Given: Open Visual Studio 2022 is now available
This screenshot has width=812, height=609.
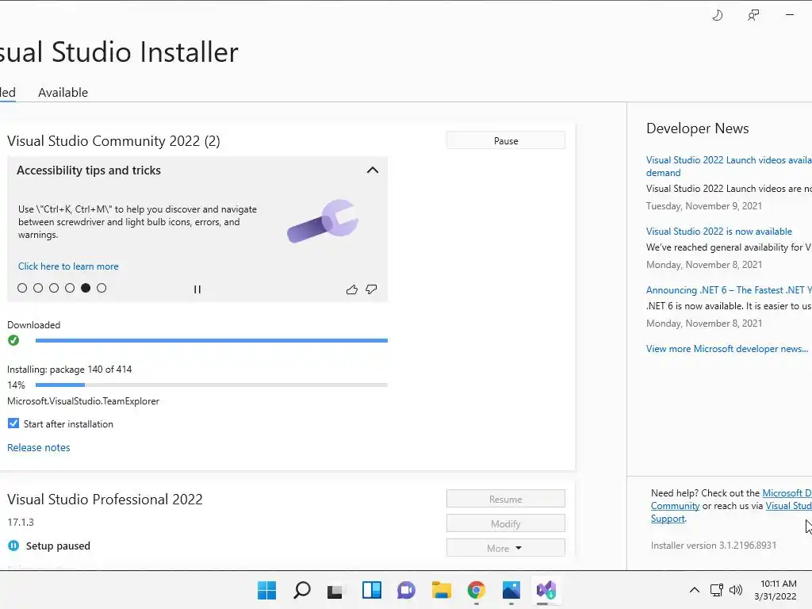Looking at the screenshot, I should click(x=718, y=232).
